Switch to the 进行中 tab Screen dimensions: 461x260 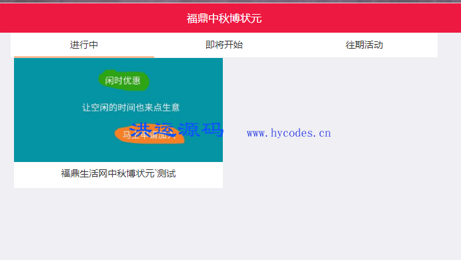(84, 45)
